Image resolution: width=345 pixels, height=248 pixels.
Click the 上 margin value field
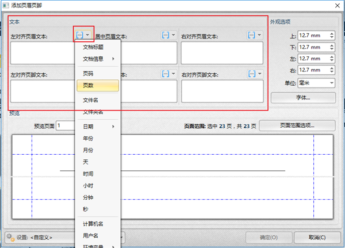point(313,36)
